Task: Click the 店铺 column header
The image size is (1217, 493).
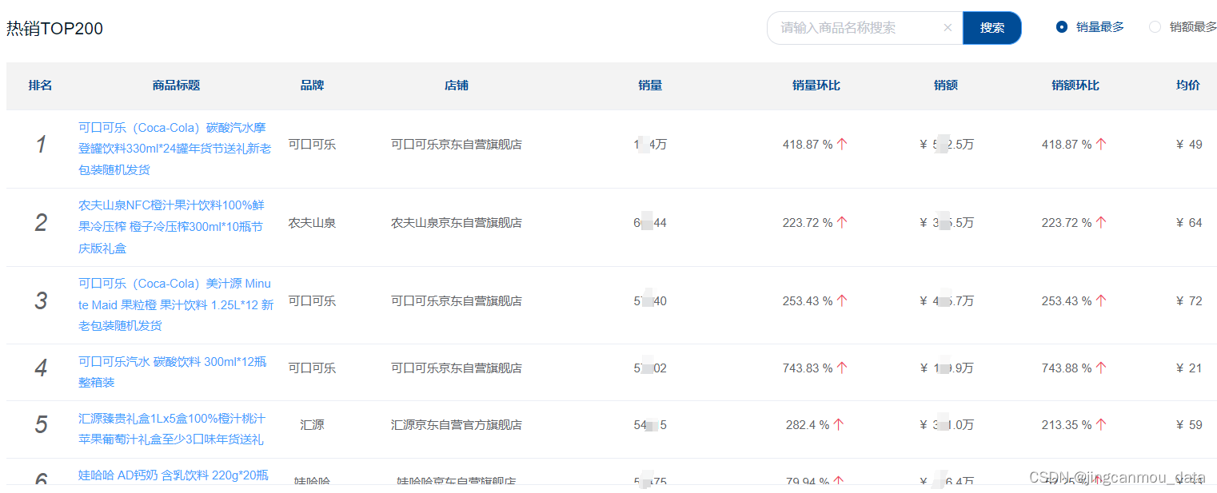Action: click(457, 85)
